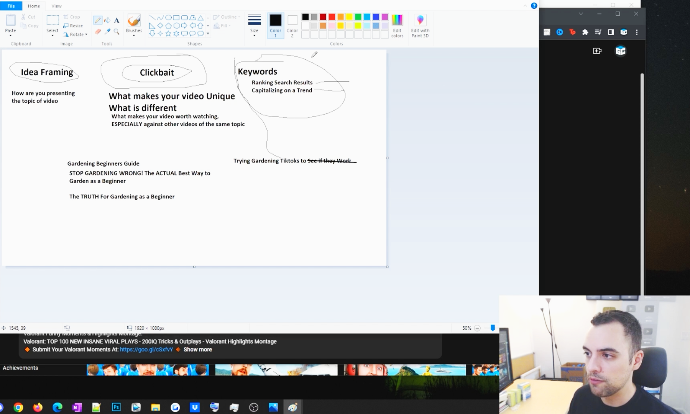Collapse the Paint ribbon with the chevron

(525, 6)
